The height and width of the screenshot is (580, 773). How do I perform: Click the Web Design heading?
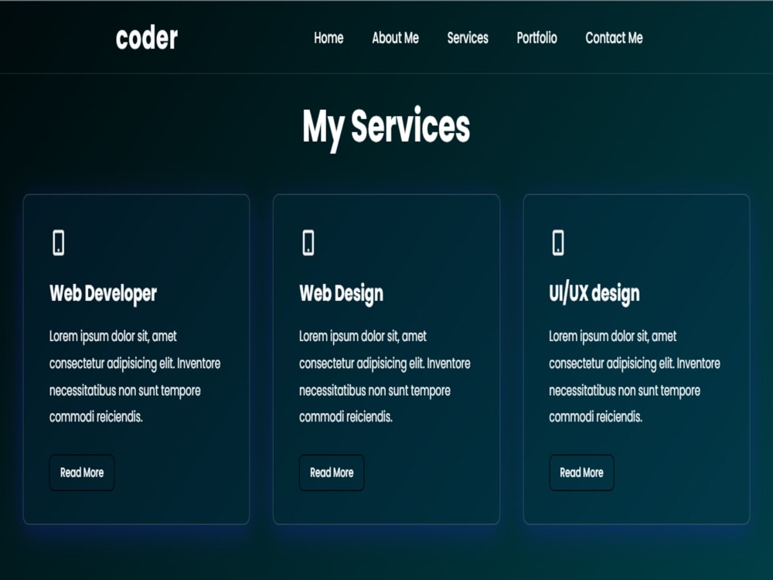pyautogui.click(x=341, y=294)
